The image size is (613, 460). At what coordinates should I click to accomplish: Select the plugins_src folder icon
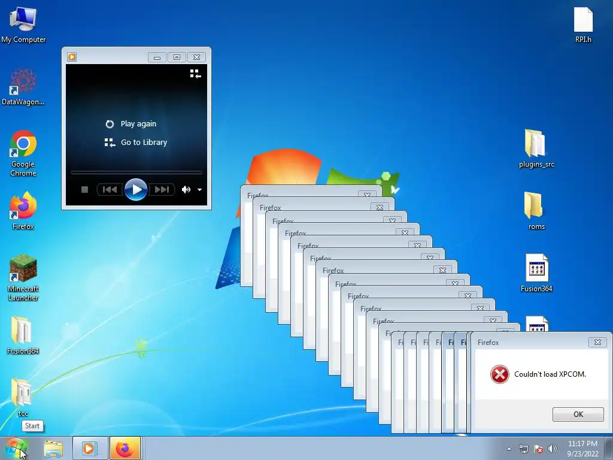point(536,149)
